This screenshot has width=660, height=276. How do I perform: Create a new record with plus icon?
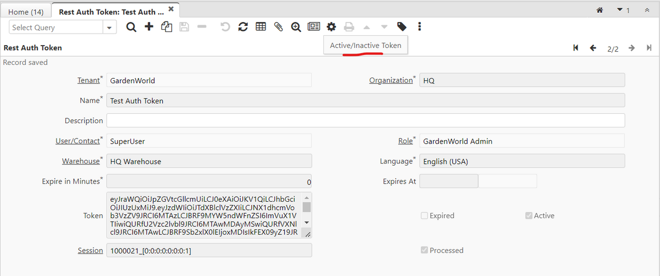pyautogui.click(x=148, y=27)
